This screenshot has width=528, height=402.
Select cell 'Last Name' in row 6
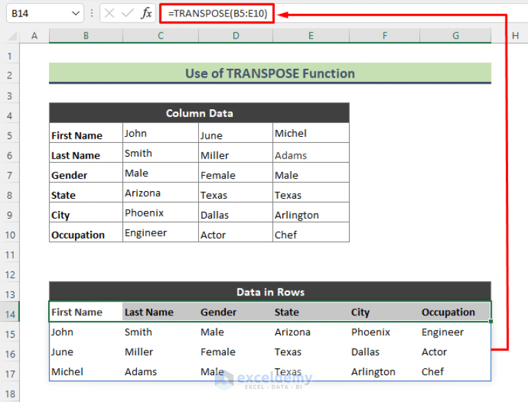86,153
